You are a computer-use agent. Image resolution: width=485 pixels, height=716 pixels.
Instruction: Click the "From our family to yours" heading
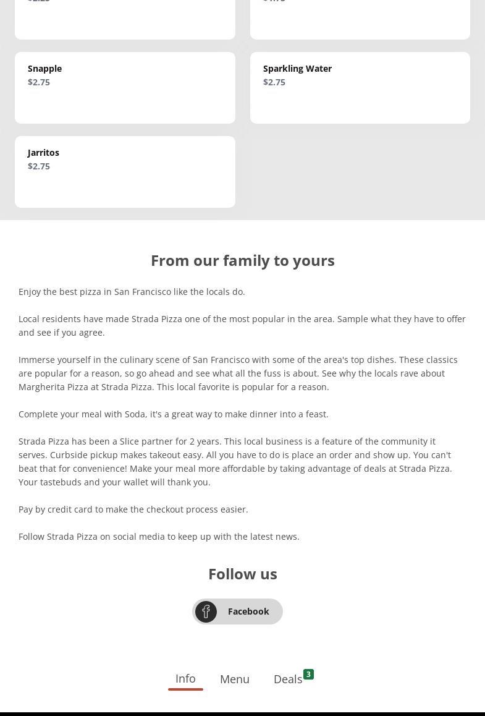[x=242, y=260]
